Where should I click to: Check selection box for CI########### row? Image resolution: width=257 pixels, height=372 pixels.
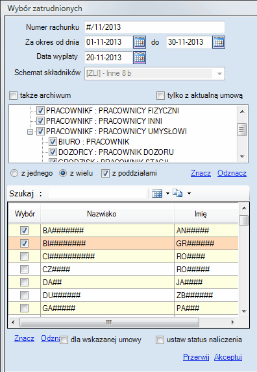tap(24, 257)
